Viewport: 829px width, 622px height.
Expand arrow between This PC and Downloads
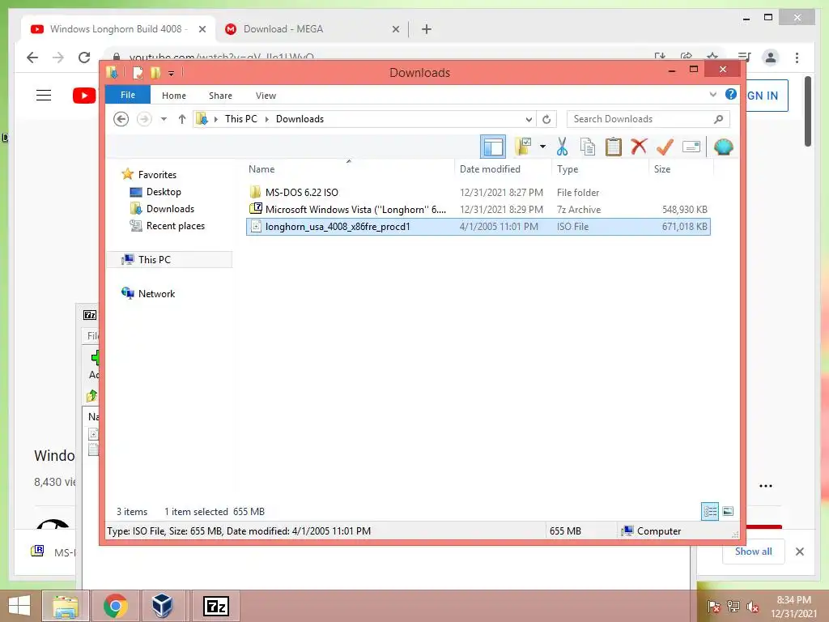267,119
